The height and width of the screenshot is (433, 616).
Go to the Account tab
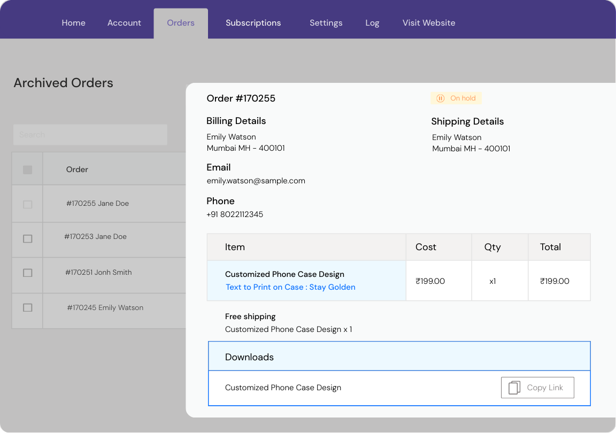coord(124,23)
